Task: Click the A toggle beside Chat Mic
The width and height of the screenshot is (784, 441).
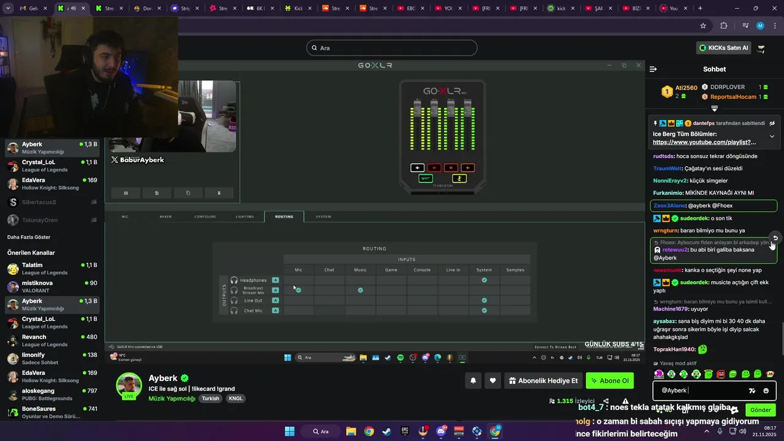Action: click(x=276, y=311)
